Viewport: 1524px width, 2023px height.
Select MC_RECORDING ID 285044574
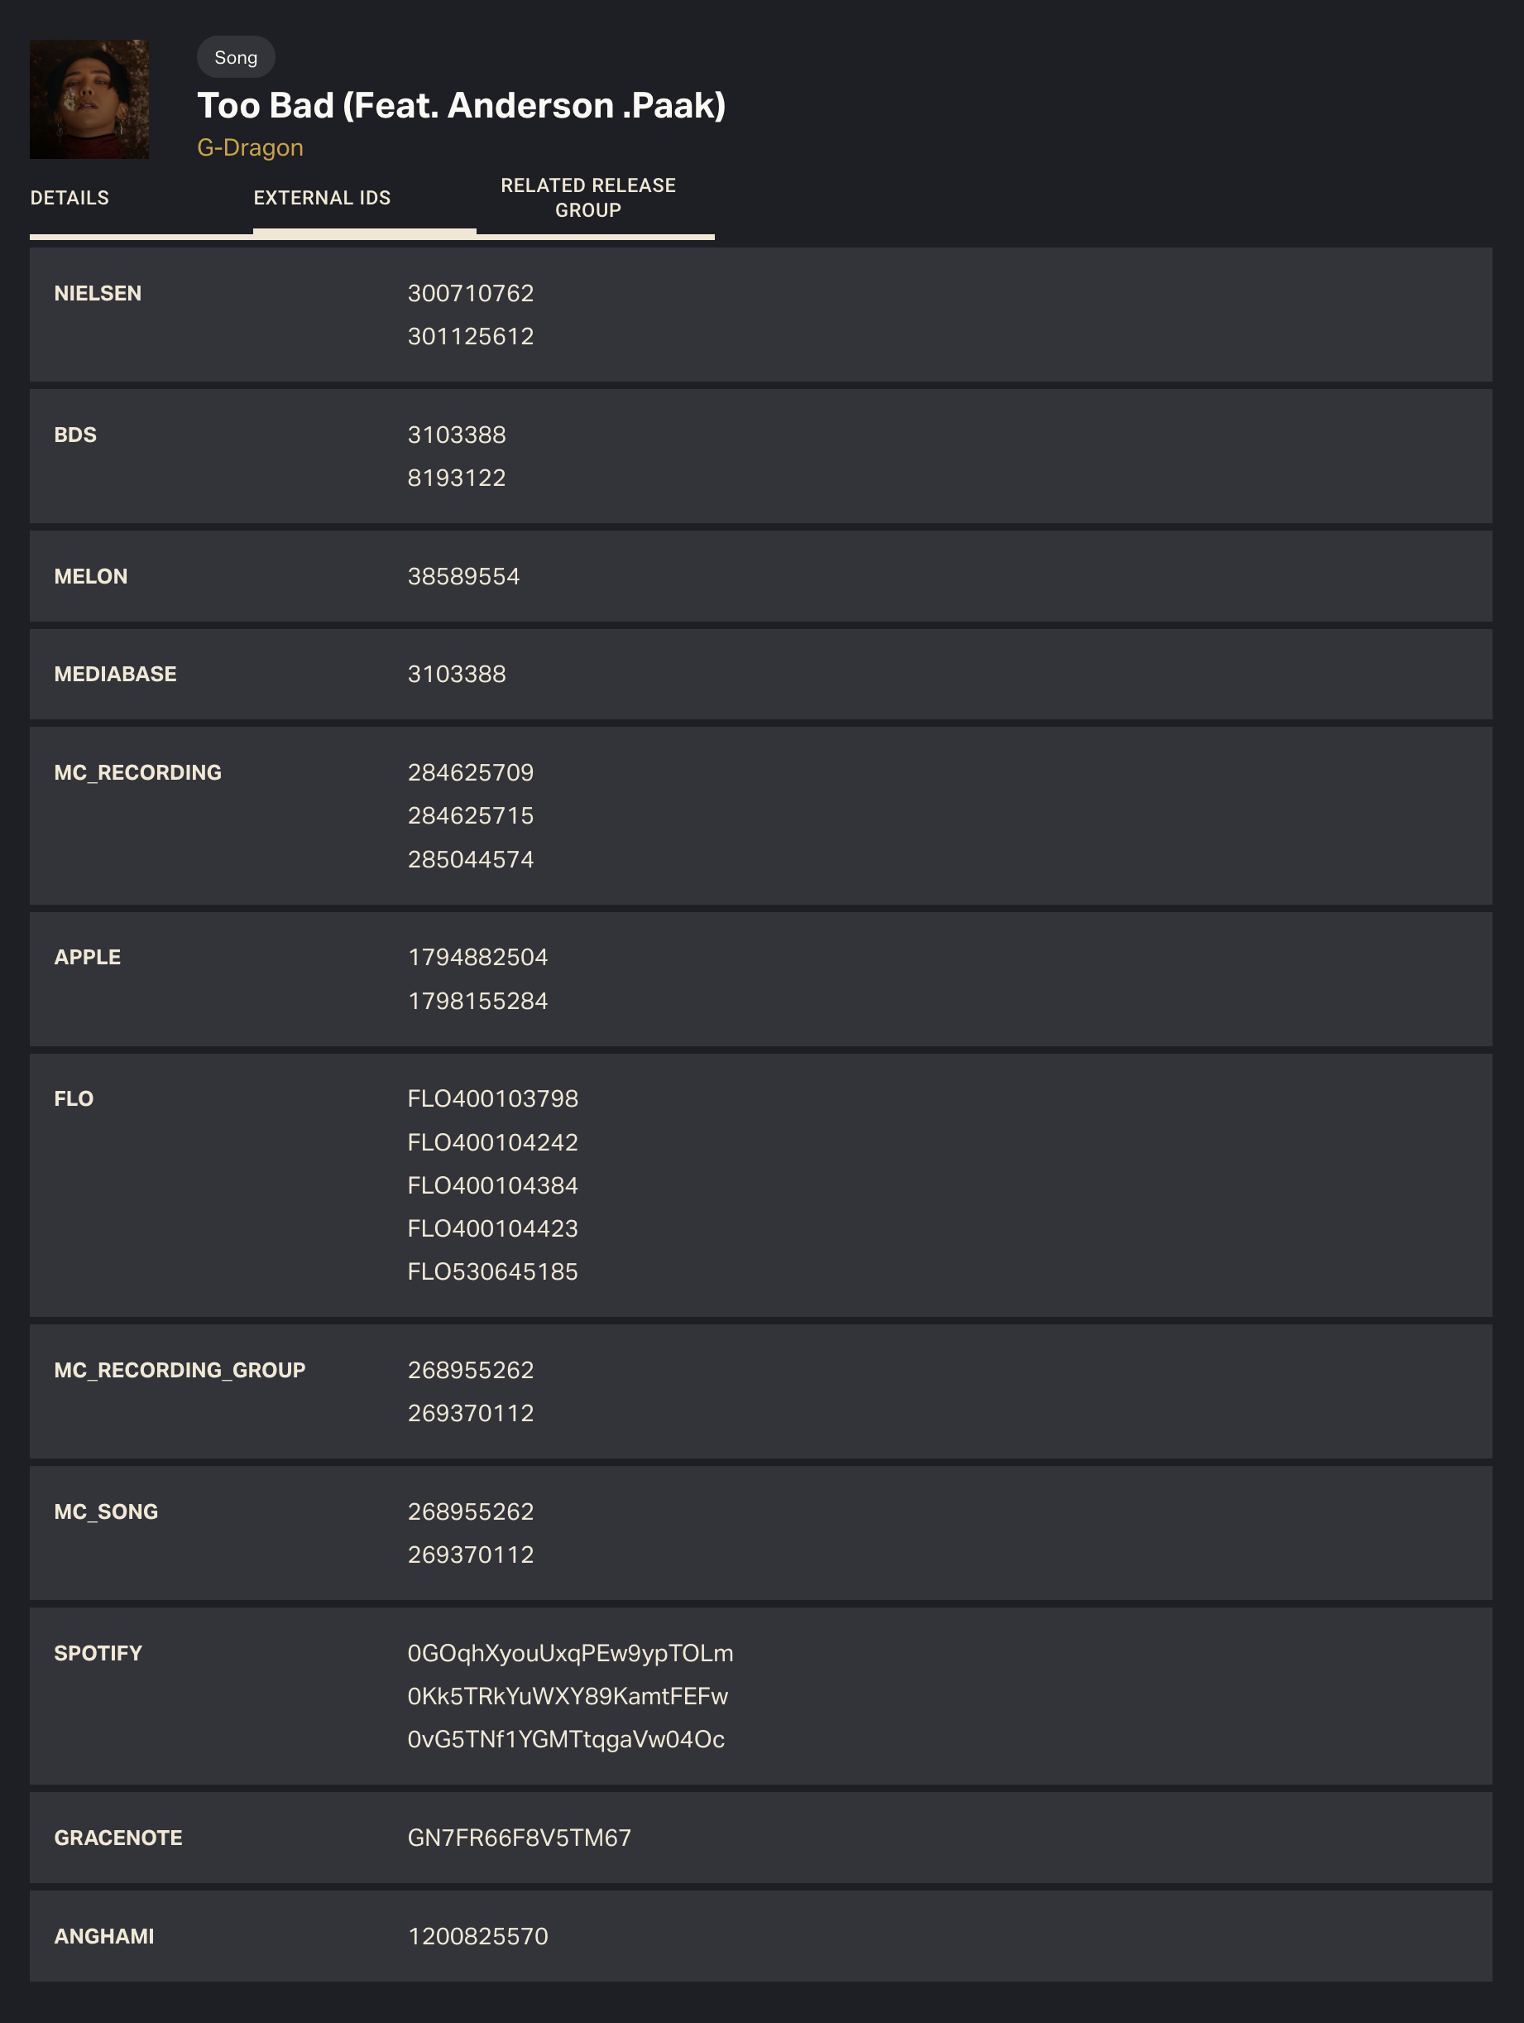tap(470, 860)
